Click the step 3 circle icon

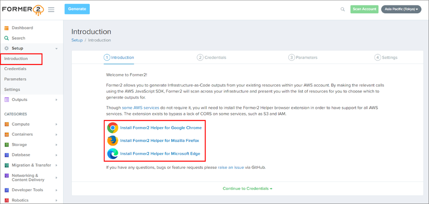coord(292,58)
